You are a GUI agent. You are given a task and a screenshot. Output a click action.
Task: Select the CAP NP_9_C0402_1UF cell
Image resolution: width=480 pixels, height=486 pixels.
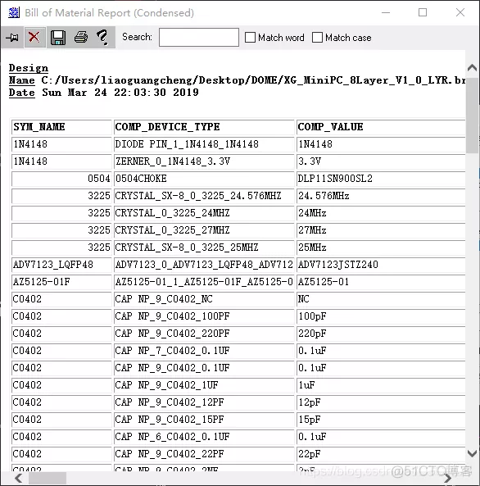[204, 385]
